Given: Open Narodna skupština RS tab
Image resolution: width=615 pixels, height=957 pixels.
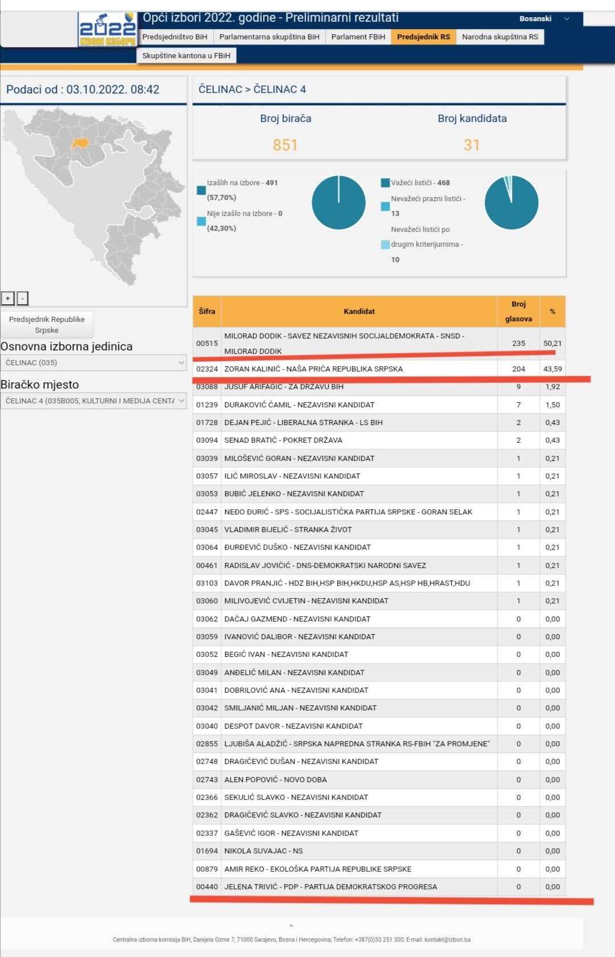Looking at the screenshot, I should click(x=499, y=37).
